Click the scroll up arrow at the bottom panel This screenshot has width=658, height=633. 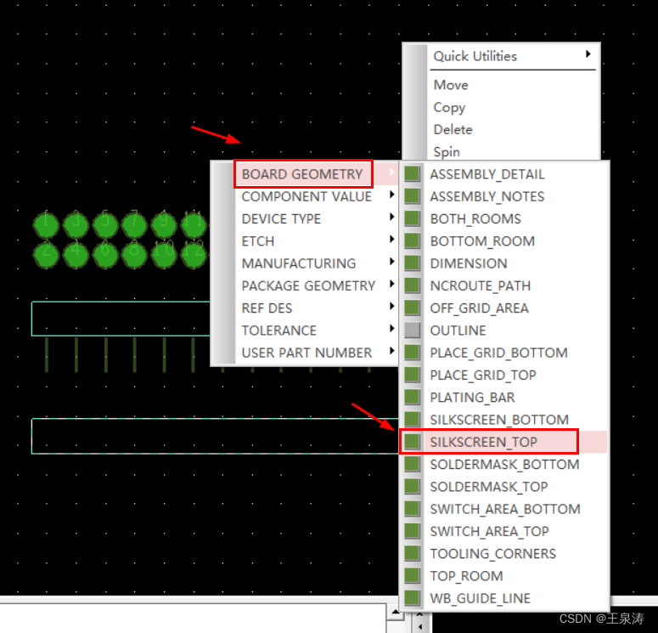394,611
